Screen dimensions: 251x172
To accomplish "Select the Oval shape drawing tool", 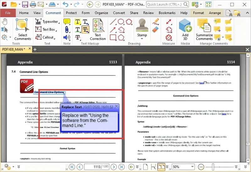I will pos(121,22).
